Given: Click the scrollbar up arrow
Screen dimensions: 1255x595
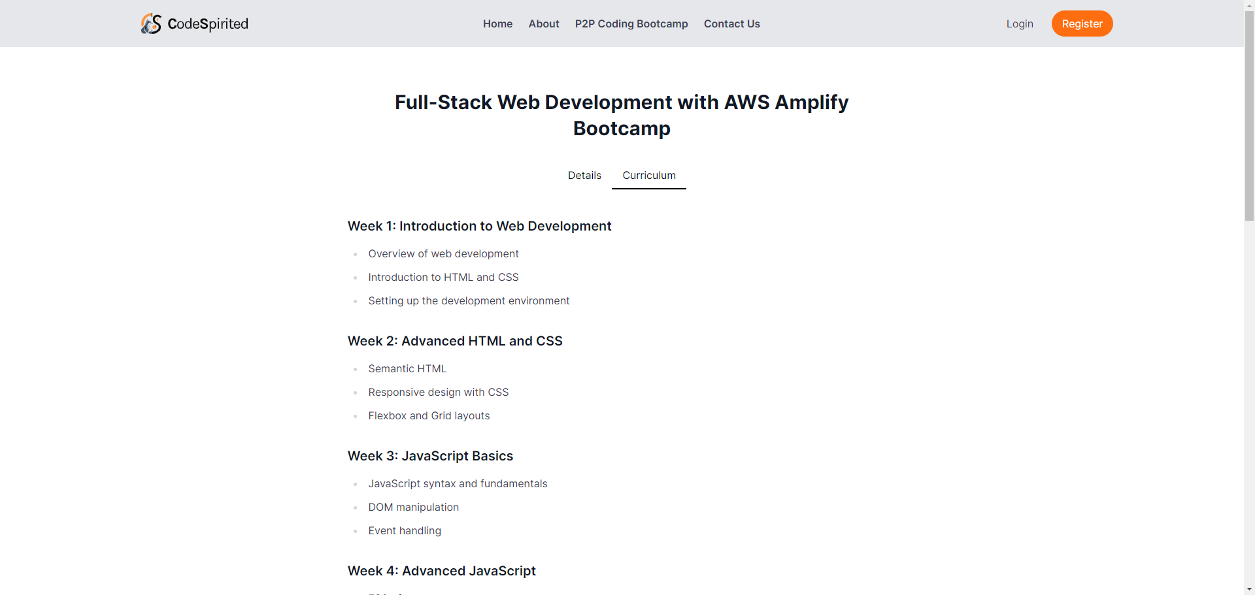Looking at the screenshot, I should 1249,5.
